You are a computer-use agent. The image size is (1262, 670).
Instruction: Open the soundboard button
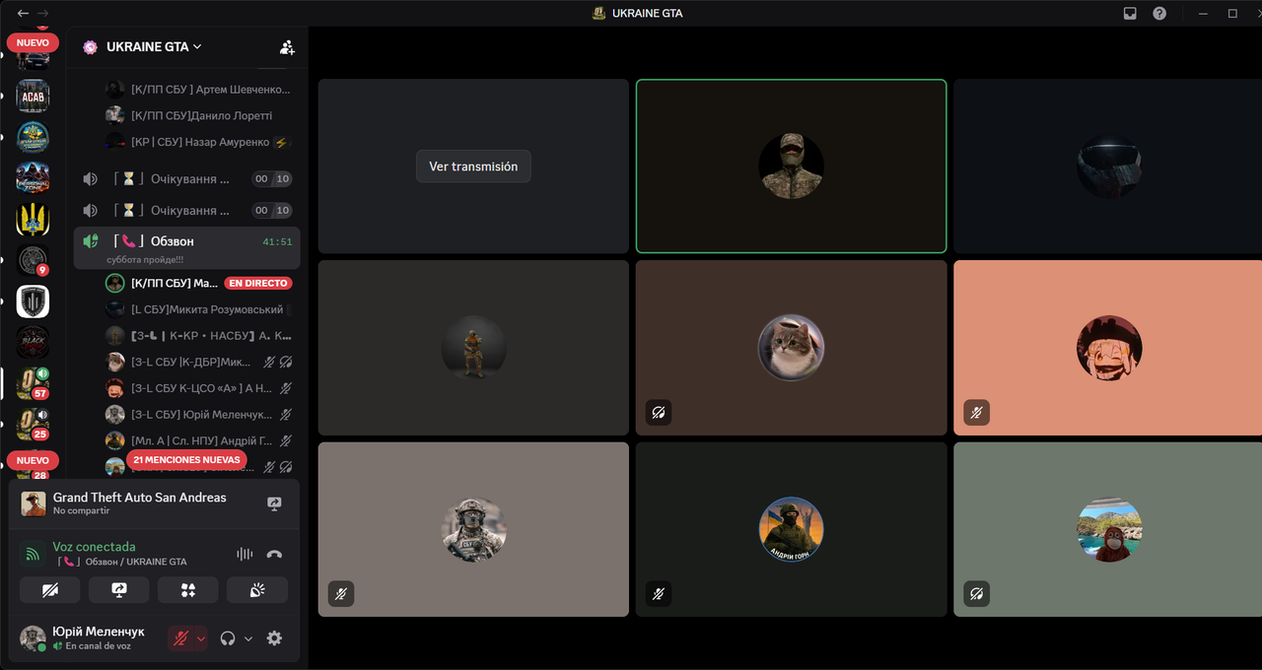(x=257, y=589)
